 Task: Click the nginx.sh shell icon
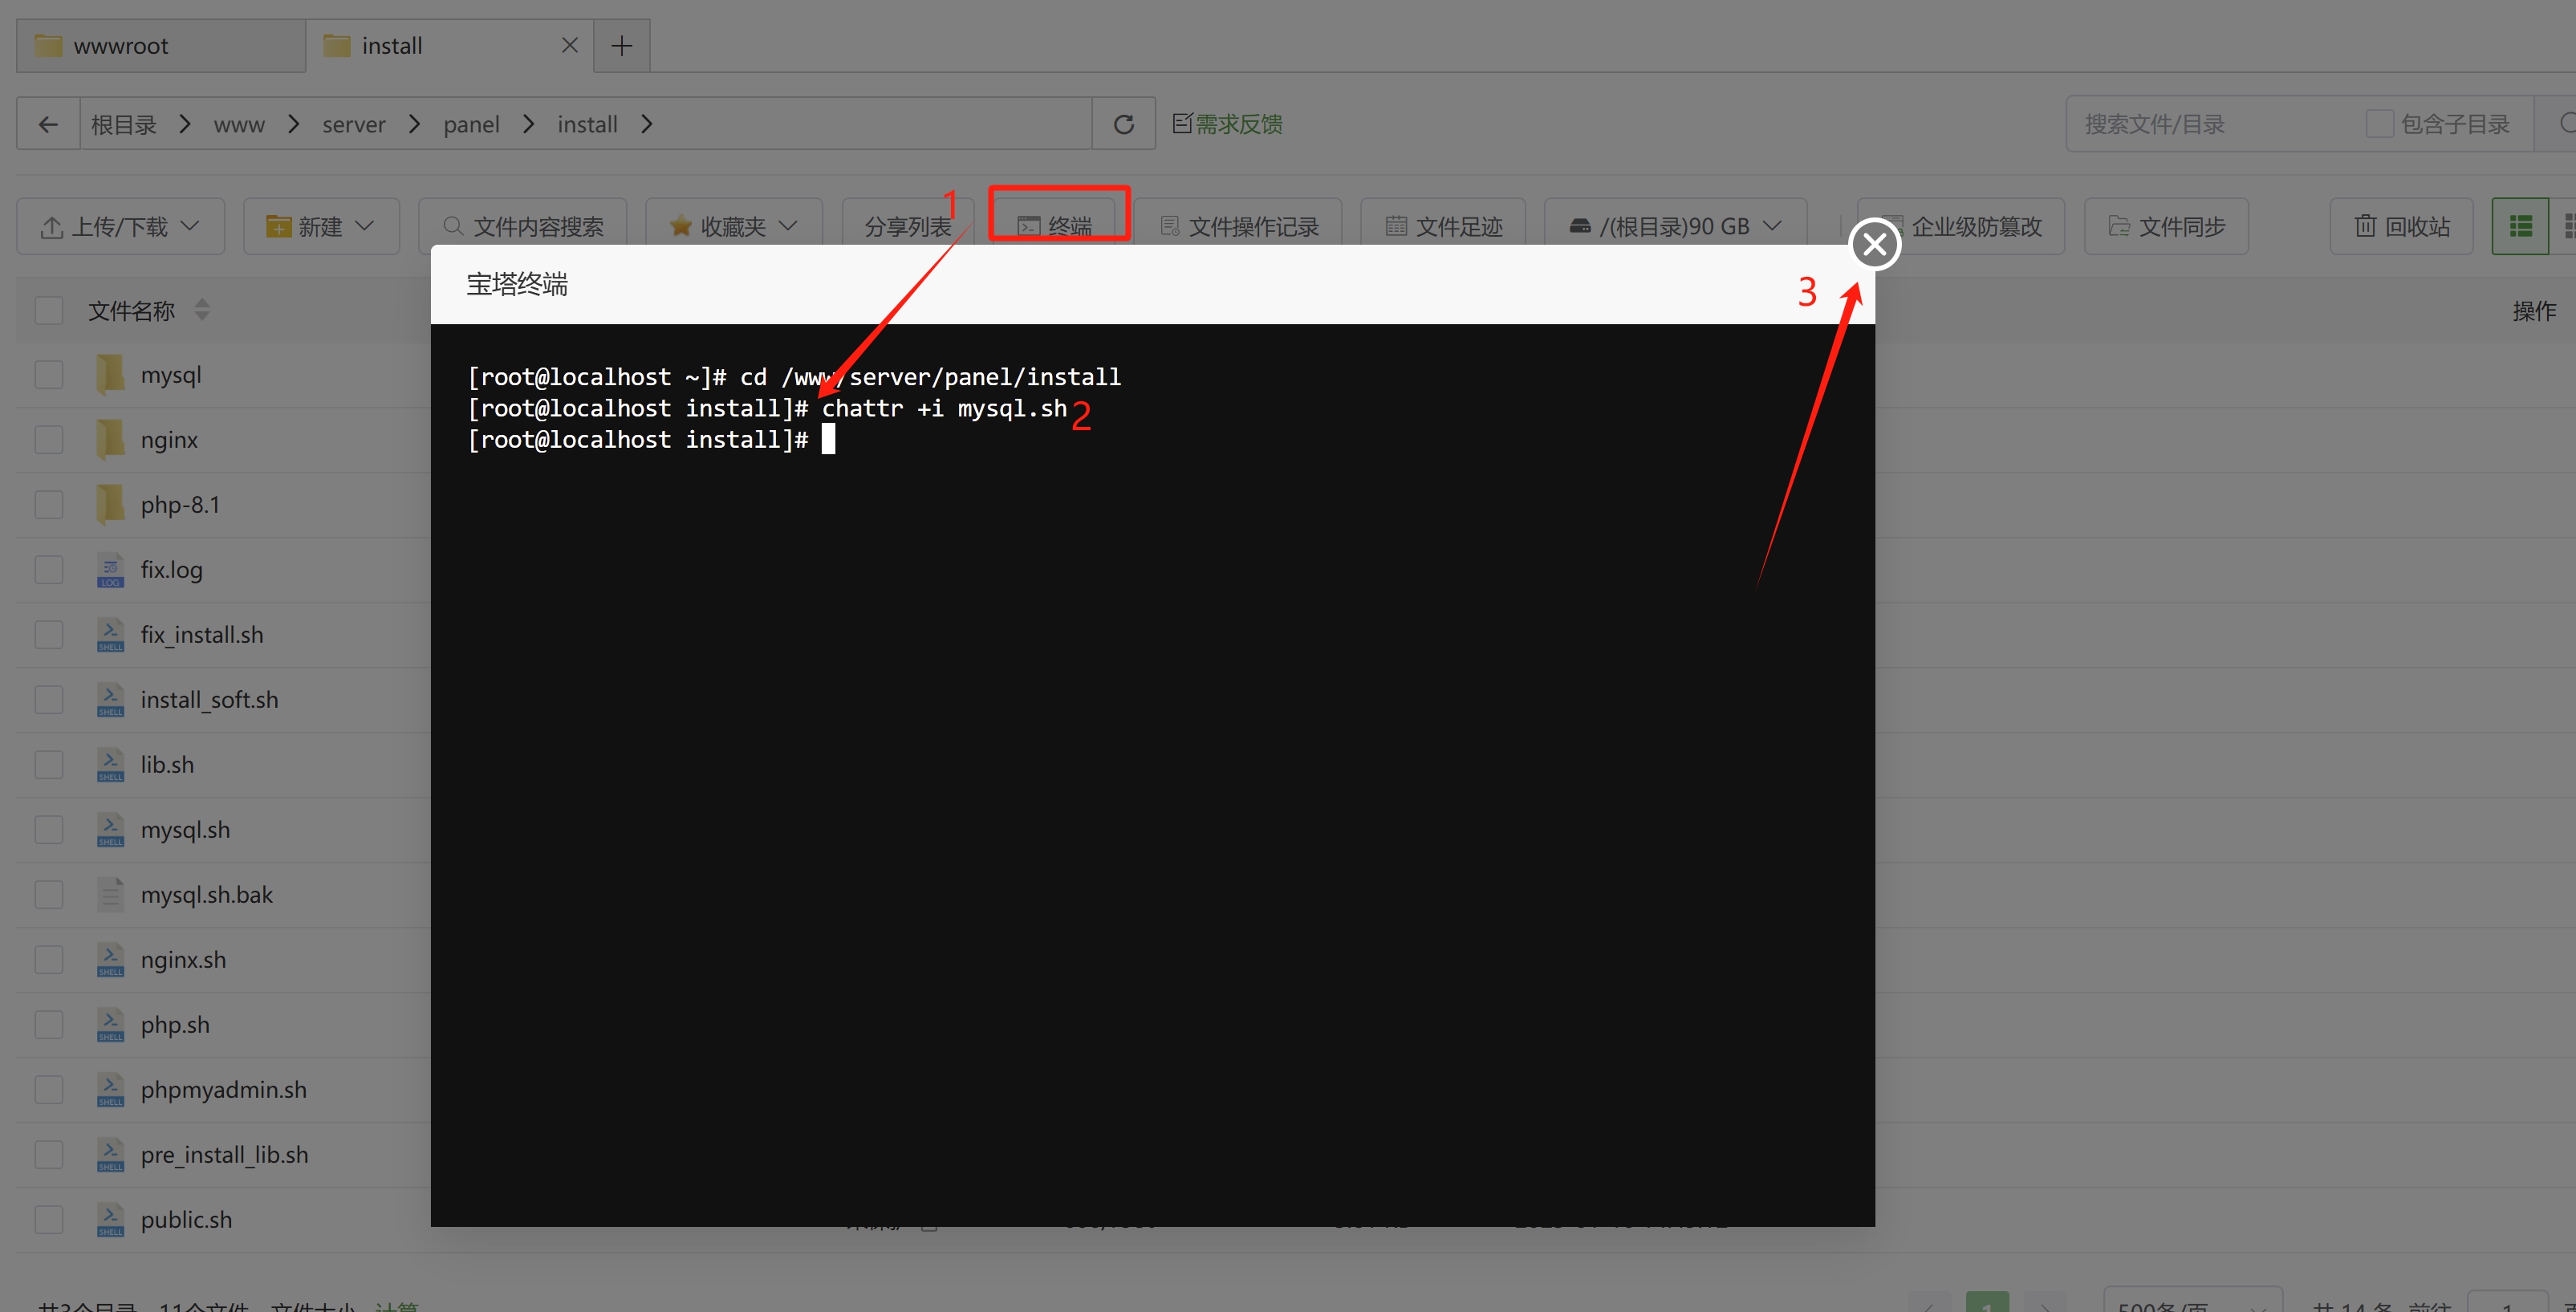click(x=110, y=960)
